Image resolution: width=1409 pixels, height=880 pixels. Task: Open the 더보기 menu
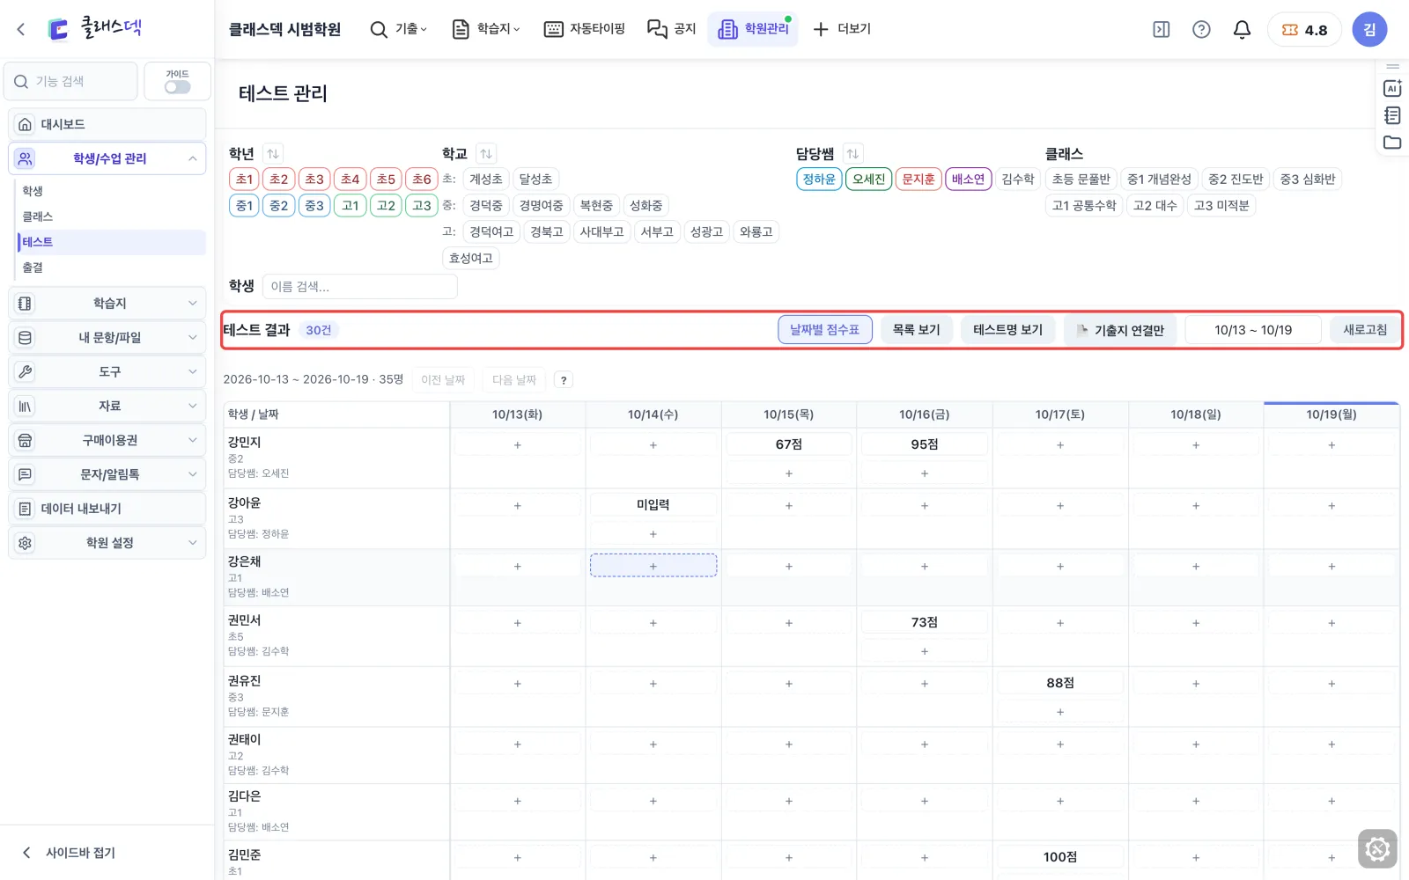click(842, 29)
